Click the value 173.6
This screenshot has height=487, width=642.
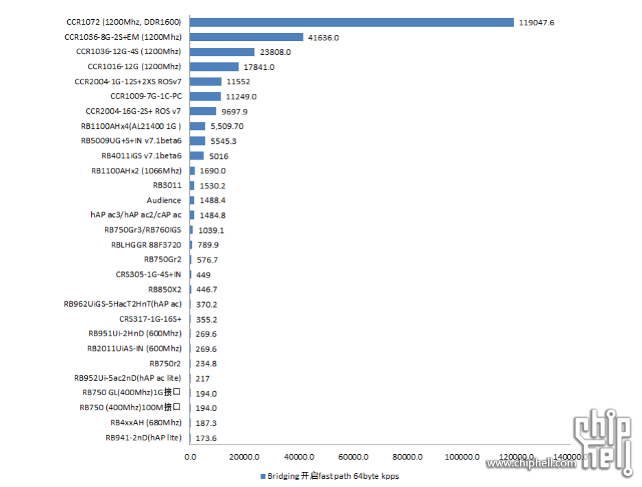[x=206, y=438]
